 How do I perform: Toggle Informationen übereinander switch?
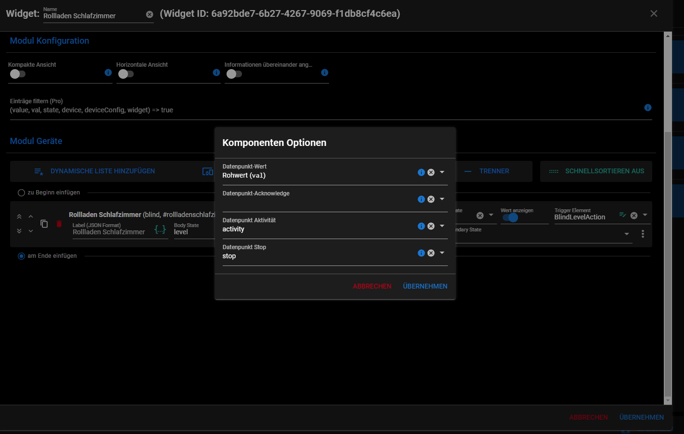234,74
